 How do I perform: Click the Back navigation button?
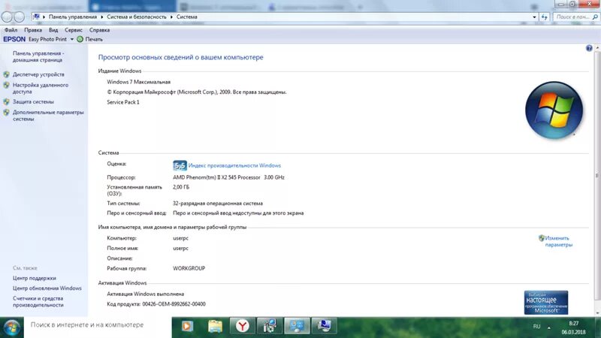tap(7, 17)
